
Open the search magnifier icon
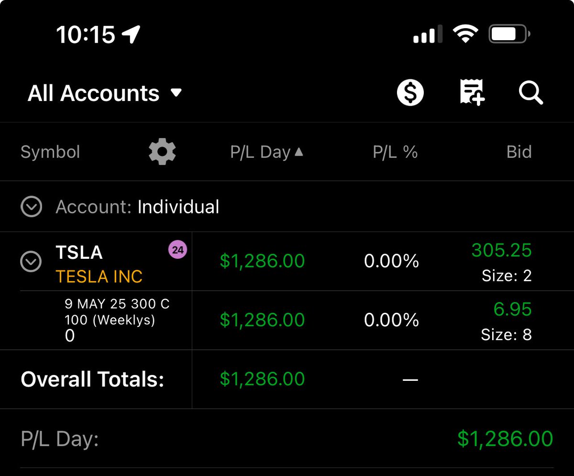pyautogui.click(x=531, y=93)
